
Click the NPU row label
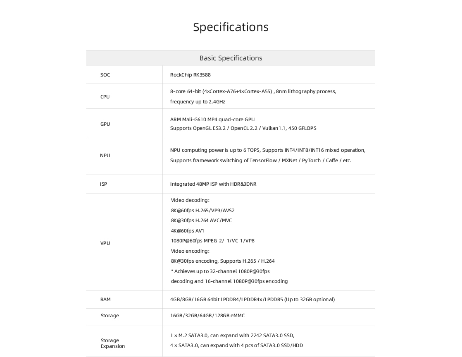105,156
